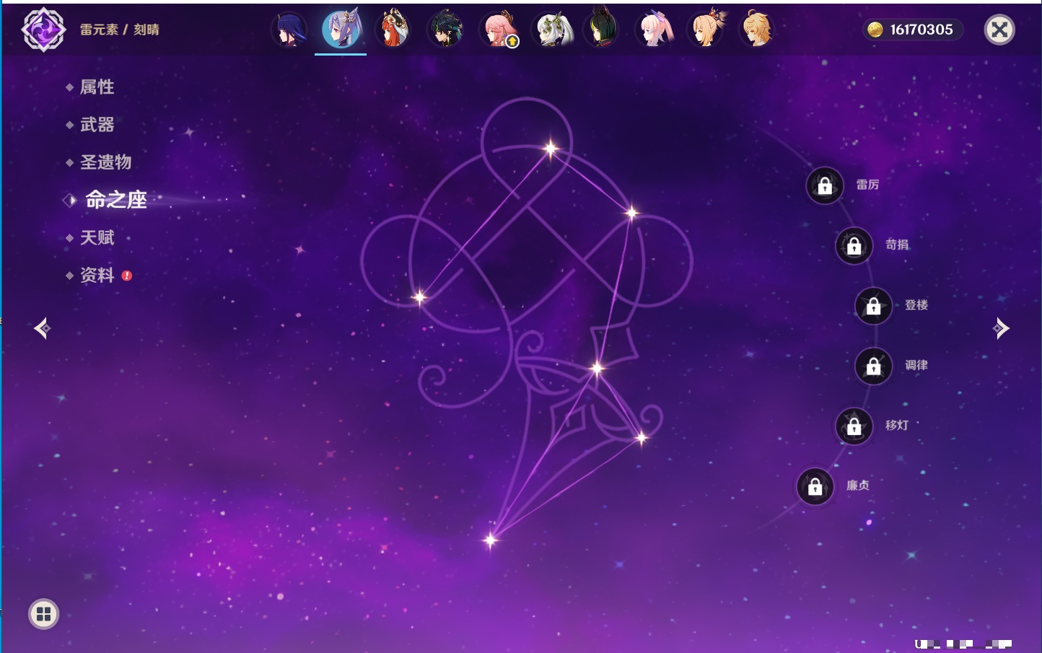The image size is (1042, 653).
Task: Open the 属性 attributes menu
Action: pyautogui.click(x=97, y=87)
